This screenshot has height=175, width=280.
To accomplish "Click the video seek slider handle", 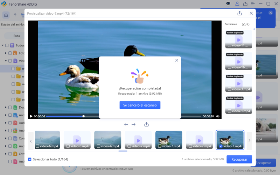I will coord(84,116).
